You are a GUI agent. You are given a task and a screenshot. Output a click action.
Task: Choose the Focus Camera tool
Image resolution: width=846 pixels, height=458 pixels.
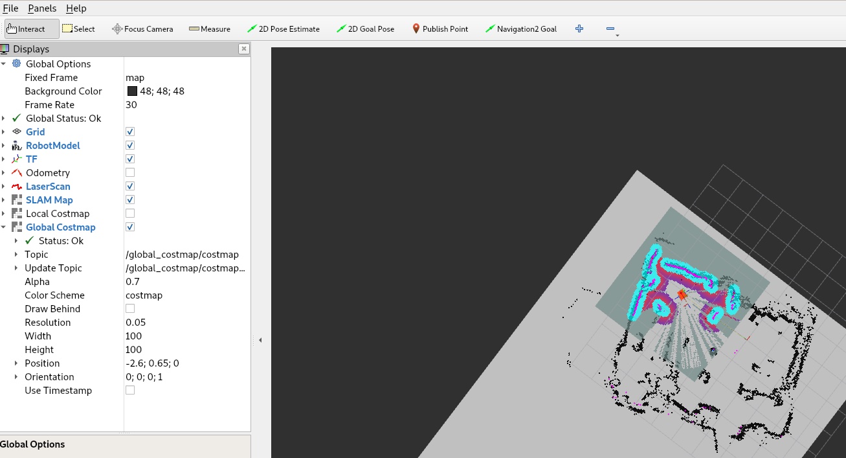click(x=142, y=29)
